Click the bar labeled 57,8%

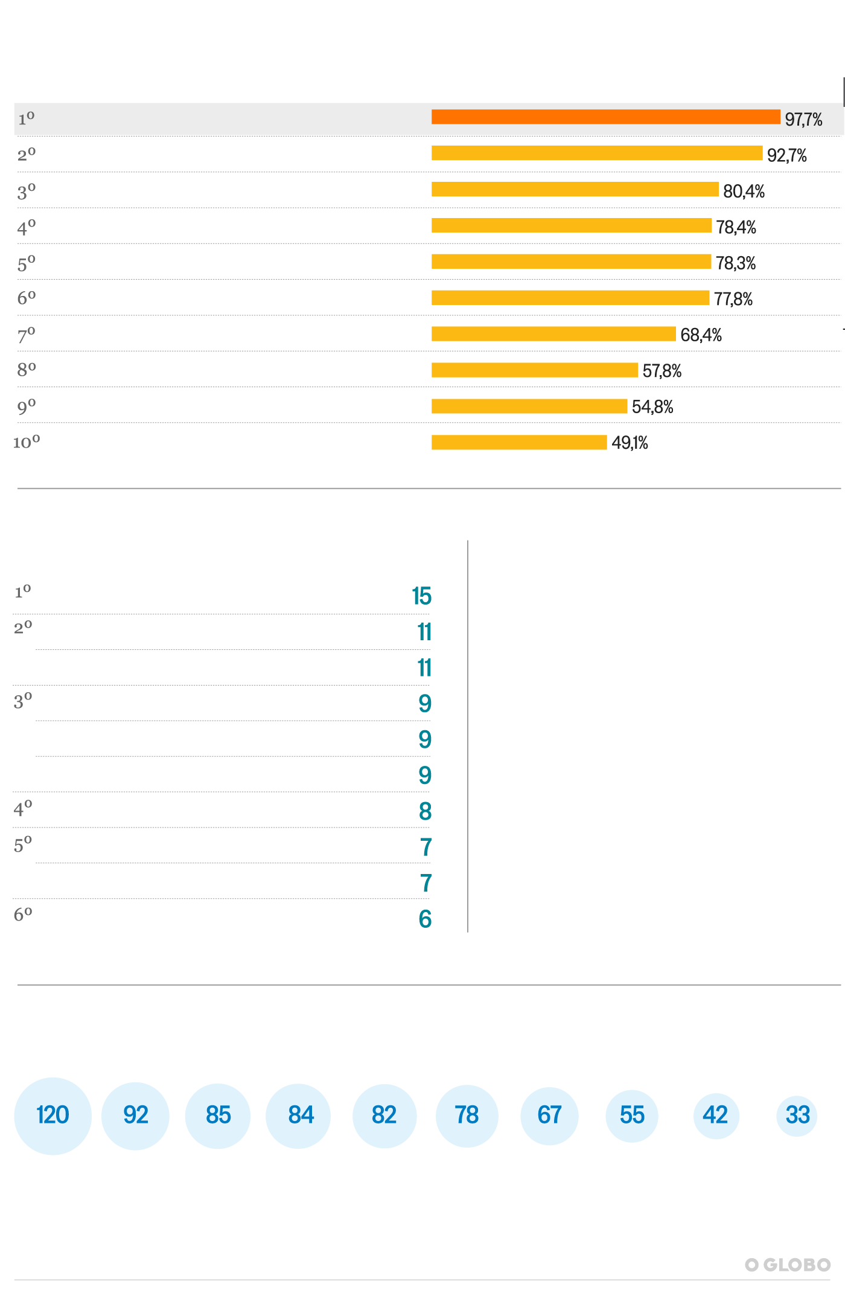click(x=534, y=370)
